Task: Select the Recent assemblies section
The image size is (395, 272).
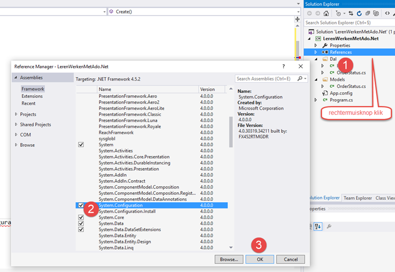Action: [x=28, y=103]
